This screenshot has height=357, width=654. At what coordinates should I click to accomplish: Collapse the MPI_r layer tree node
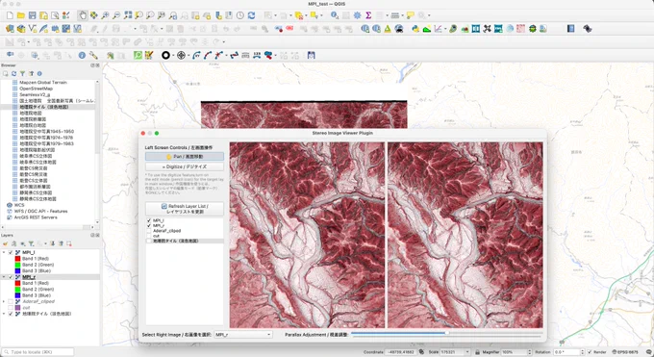[4, 277]
